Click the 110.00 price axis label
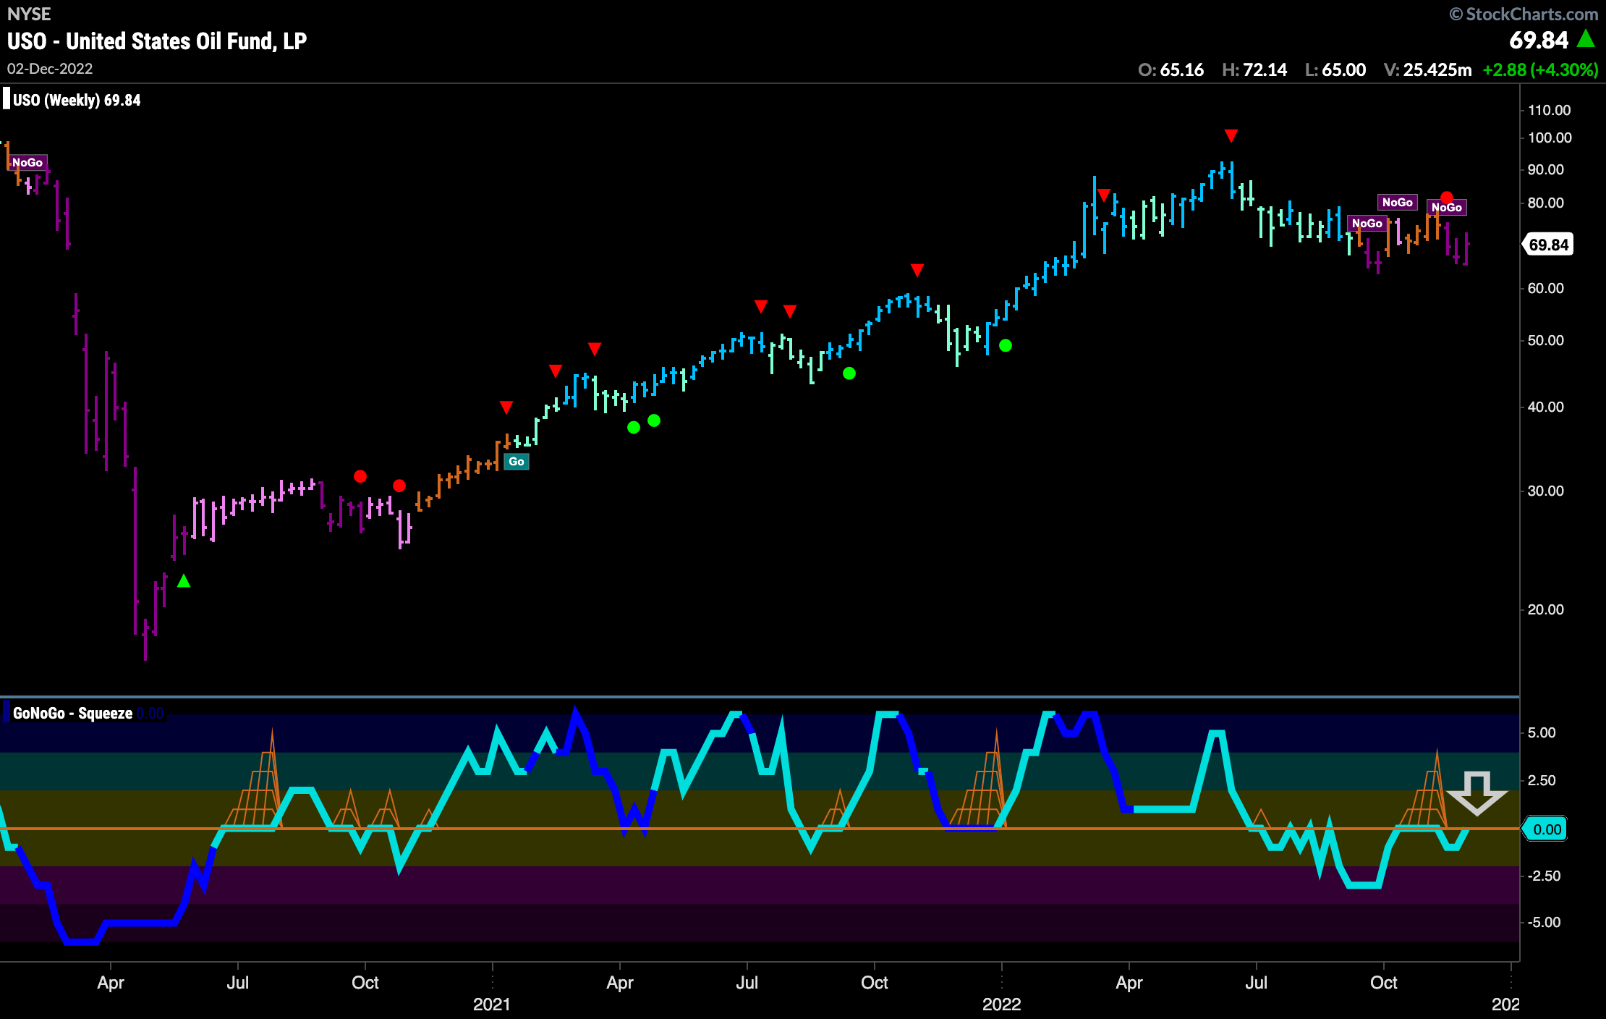This screenshot has width=1606, height=1019. 1549,110
